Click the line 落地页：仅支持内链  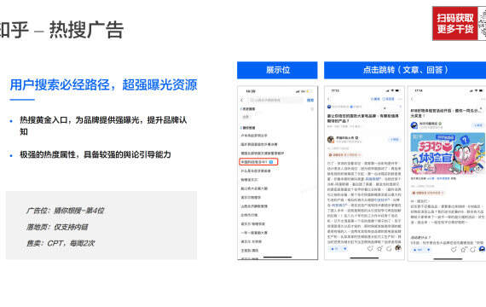click(57, 227)
